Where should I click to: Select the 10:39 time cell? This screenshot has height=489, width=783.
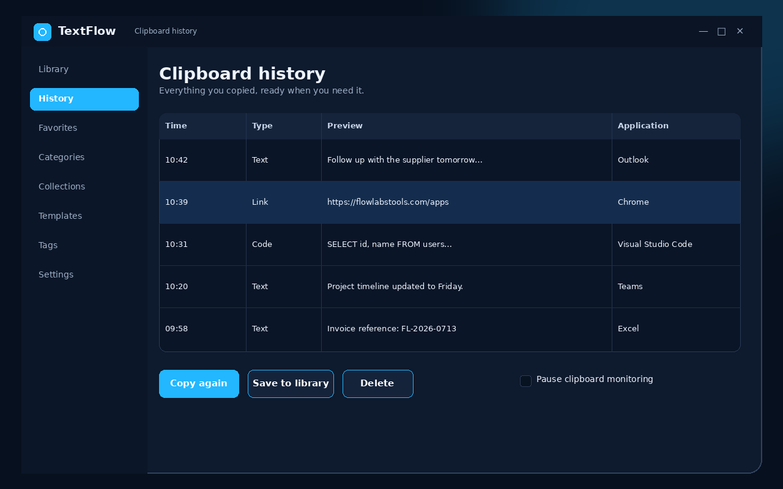pos(202,202)
